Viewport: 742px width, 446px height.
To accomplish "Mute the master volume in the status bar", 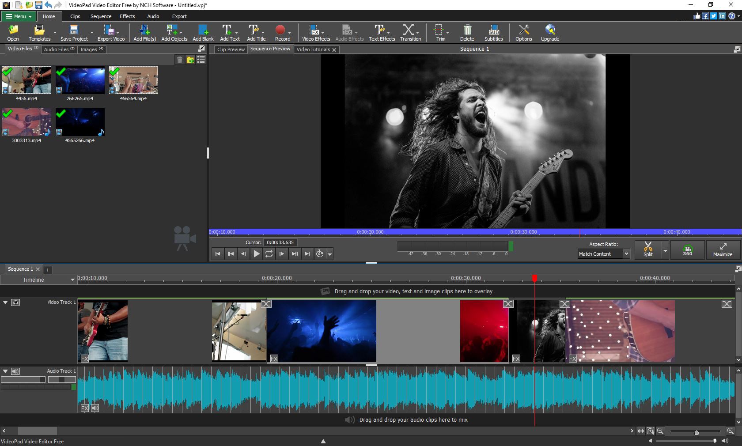I will point(651,441).
